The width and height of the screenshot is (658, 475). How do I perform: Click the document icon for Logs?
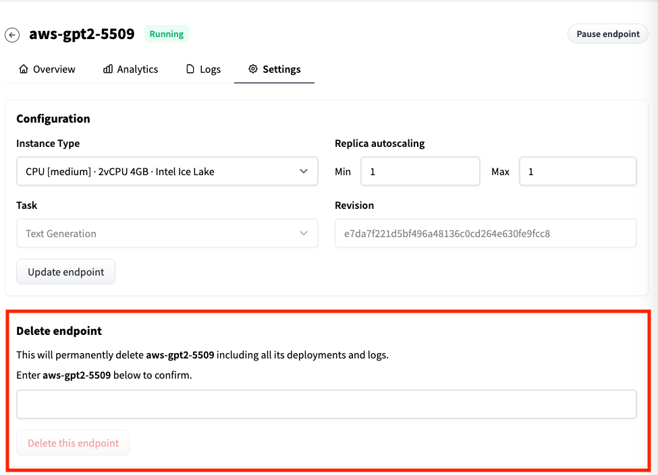pyautogui.click(x=190, y=69)
